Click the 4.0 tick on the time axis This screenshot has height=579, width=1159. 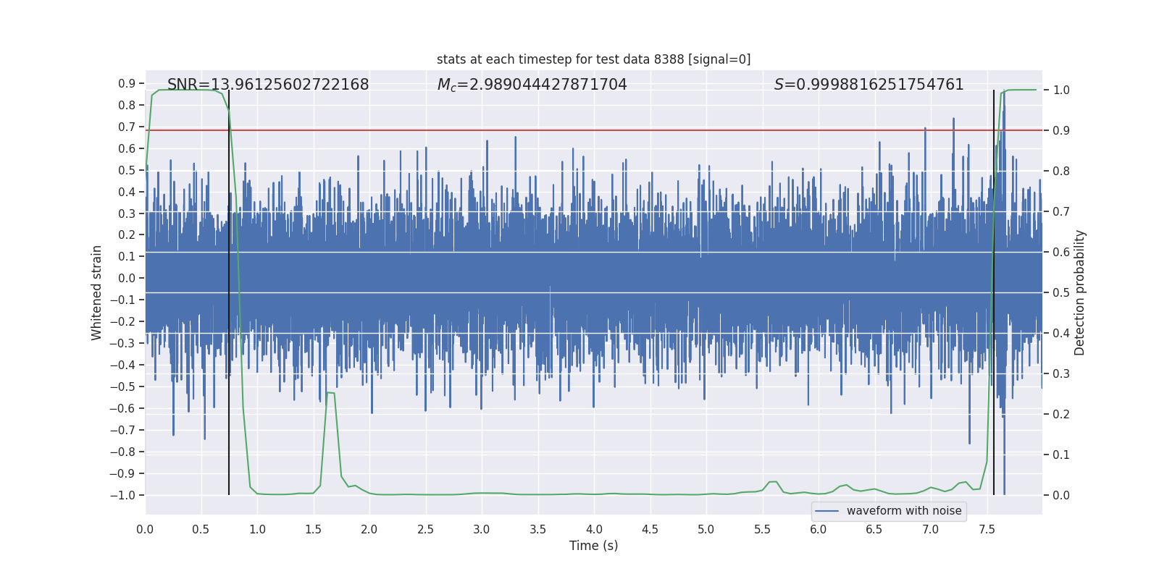click(594, 530)
